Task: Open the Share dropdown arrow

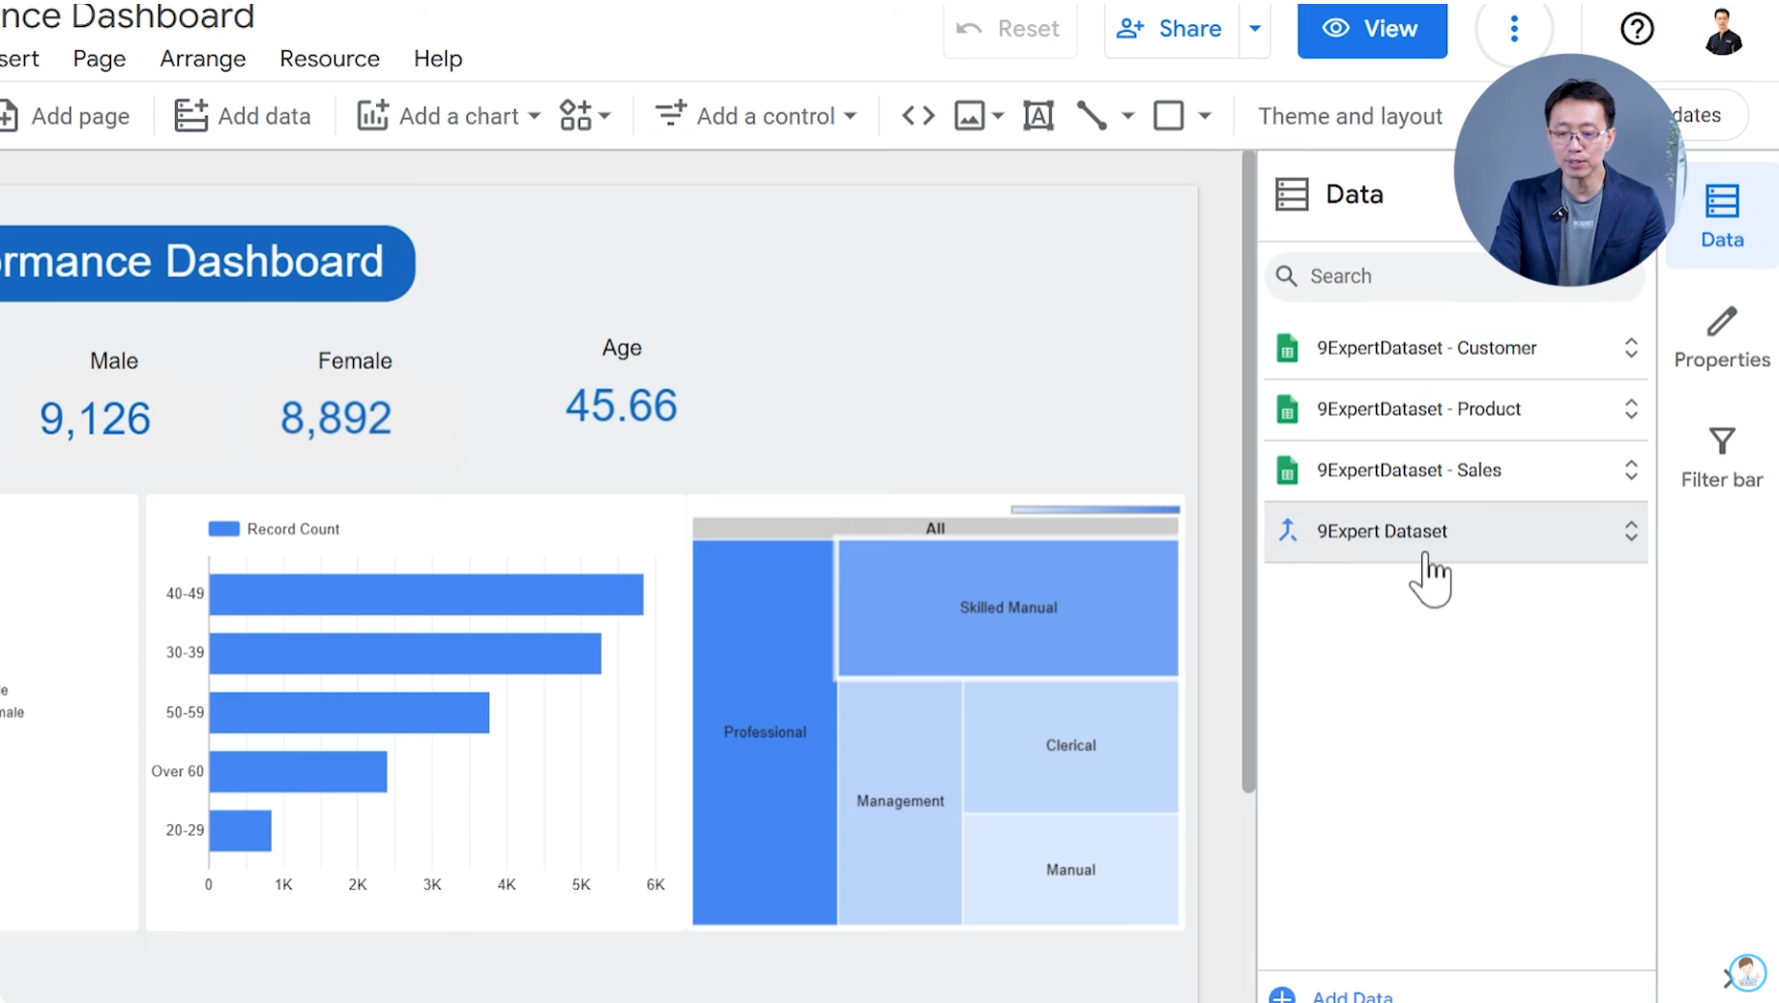Action: [1254, 29]
